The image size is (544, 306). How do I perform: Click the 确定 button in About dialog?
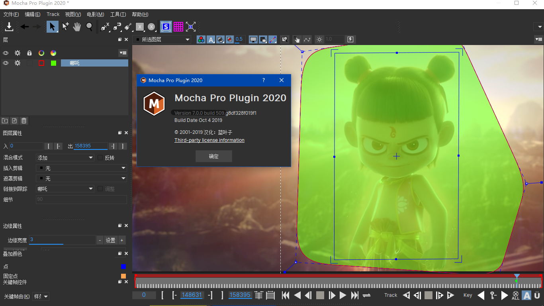pyautogui.click(x=214, y=156)
